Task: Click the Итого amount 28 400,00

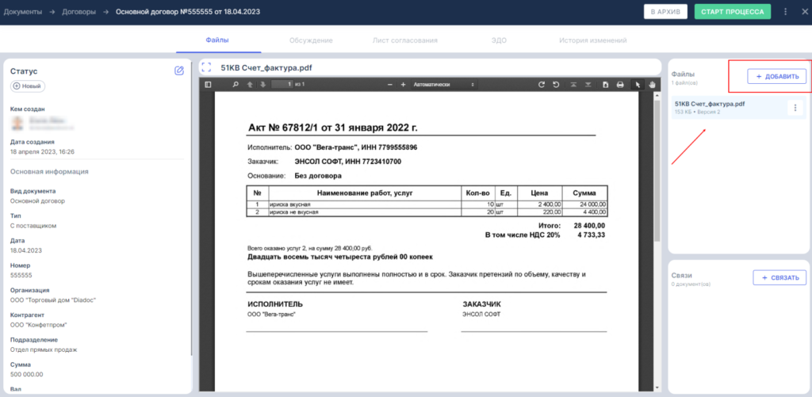Action: point(589,226)
